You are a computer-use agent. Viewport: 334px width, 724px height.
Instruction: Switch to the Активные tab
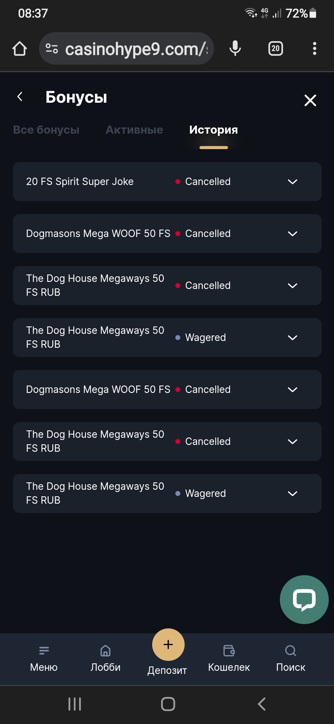pos(134,130)
